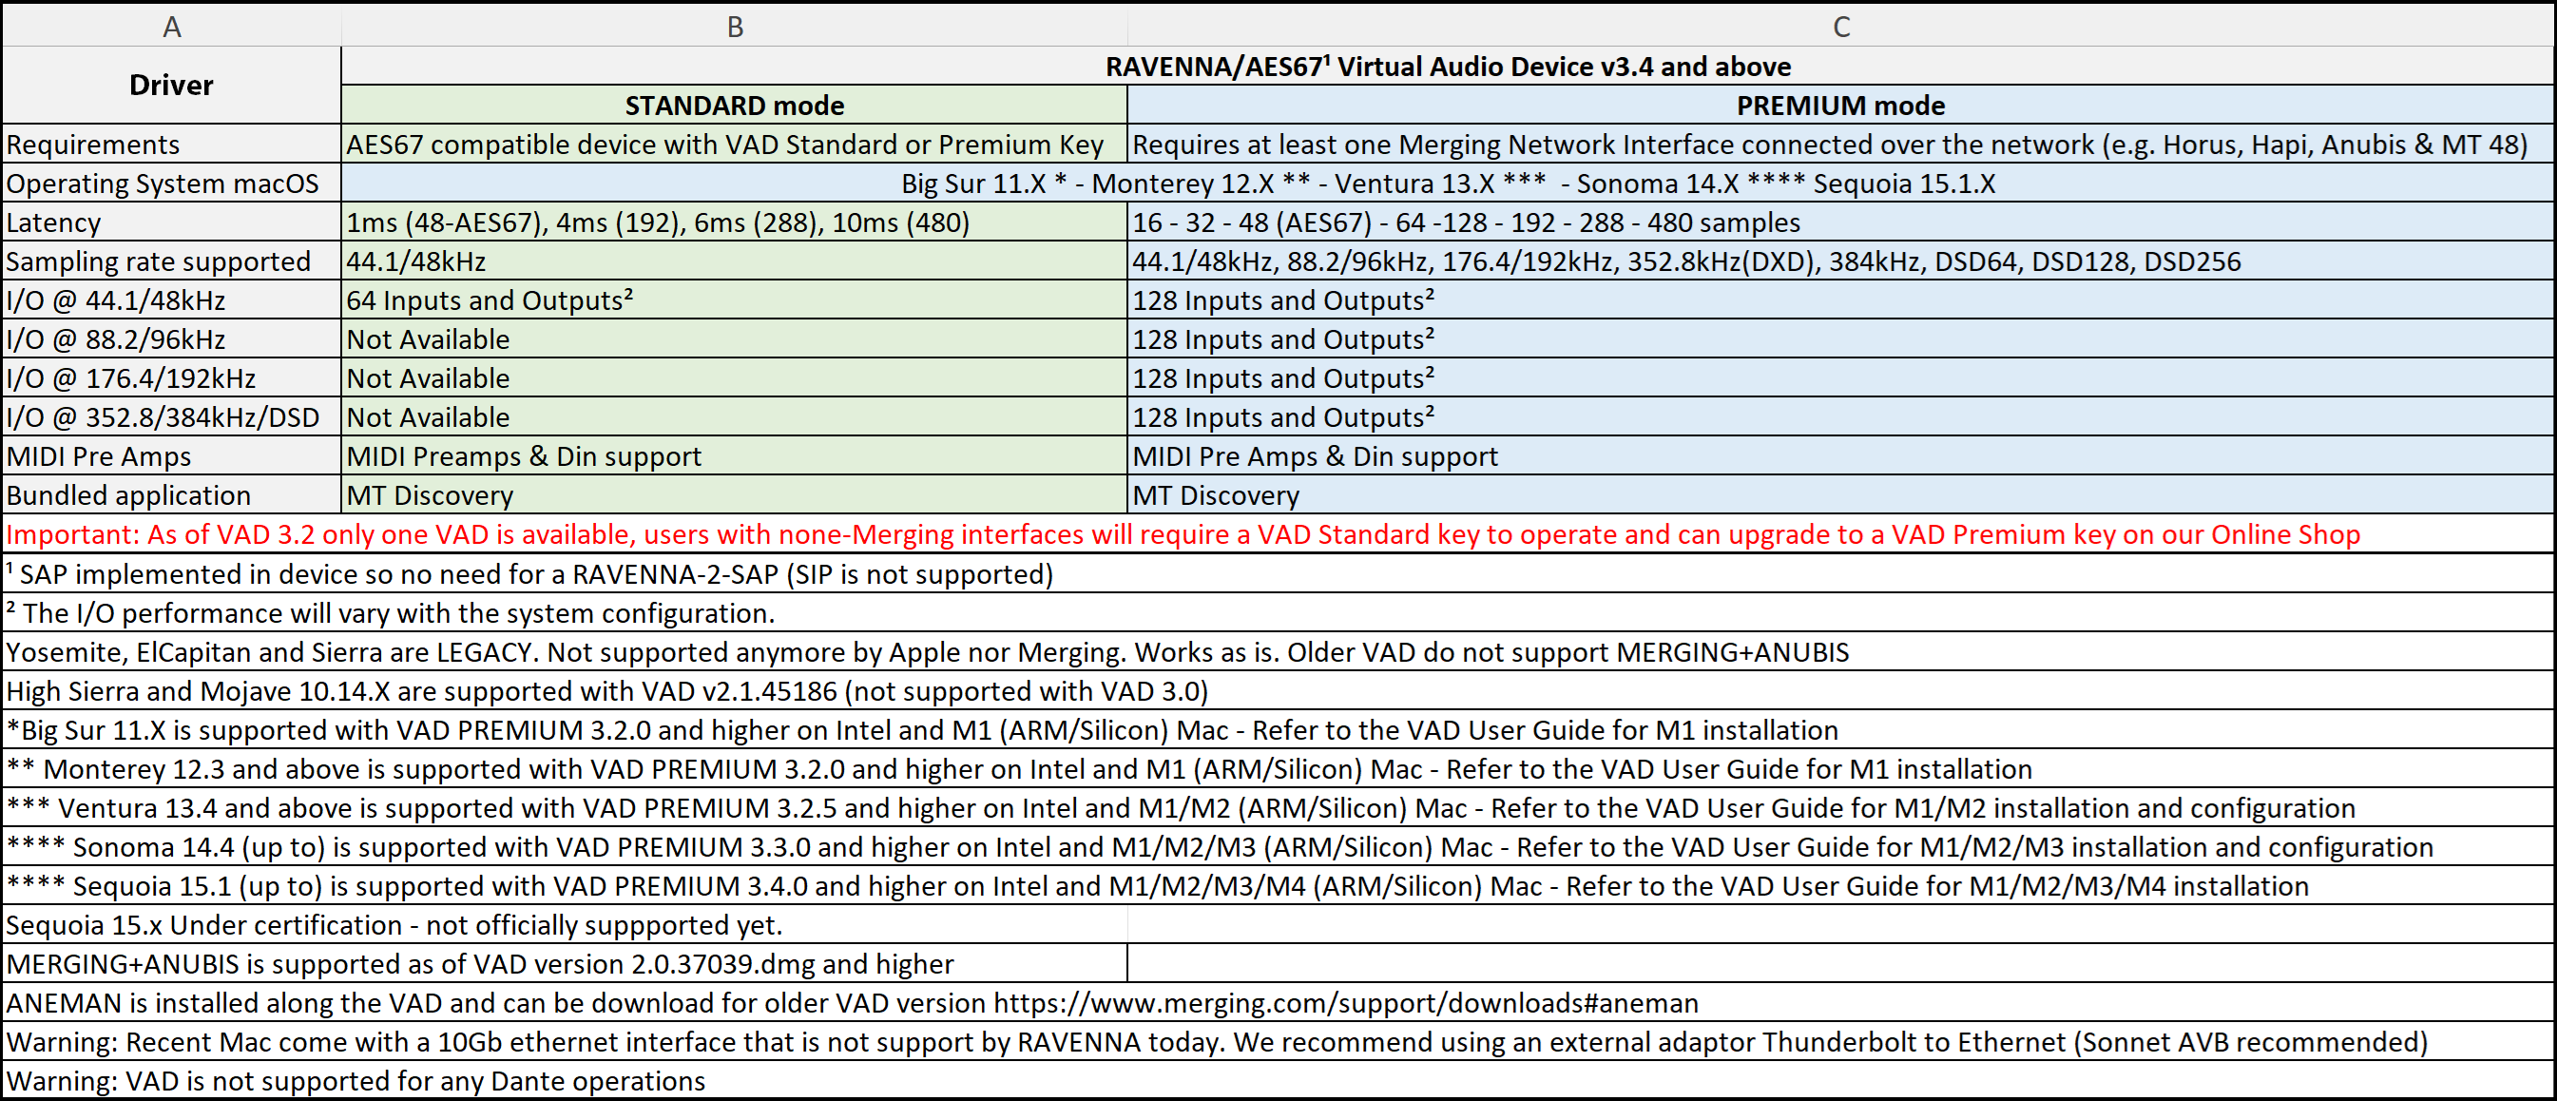Screen dimensions: 2557x1101
Task: Select the Dante operations warning row
Action: point(1278,1080)
